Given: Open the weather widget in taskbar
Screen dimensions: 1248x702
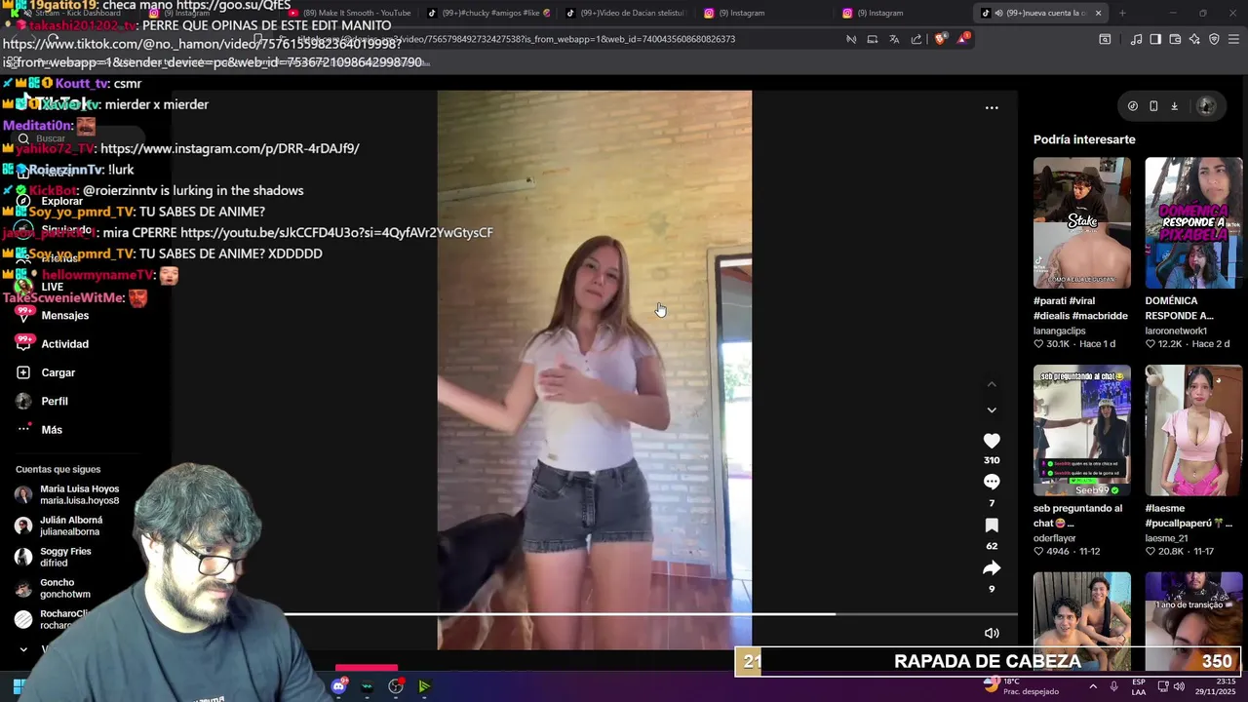Looking at the screenshot, I should 1020,686.
